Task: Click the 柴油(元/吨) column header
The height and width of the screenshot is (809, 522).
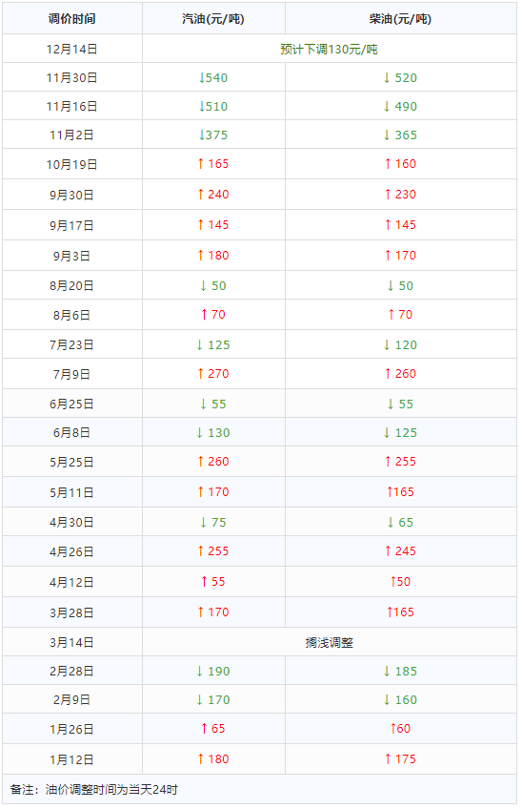Action: click(x=400, y=19)
